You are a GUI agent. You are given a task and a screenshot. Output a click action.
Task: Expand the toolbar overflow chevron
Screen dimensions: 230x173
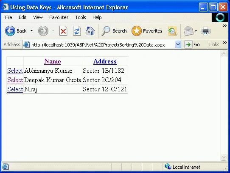click(x=225, y=26)
